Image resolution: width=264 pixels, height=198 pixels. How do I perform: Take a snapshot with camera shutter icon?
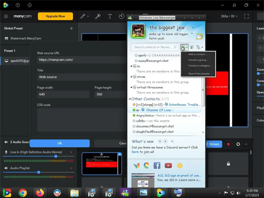[x=238, y=144]
